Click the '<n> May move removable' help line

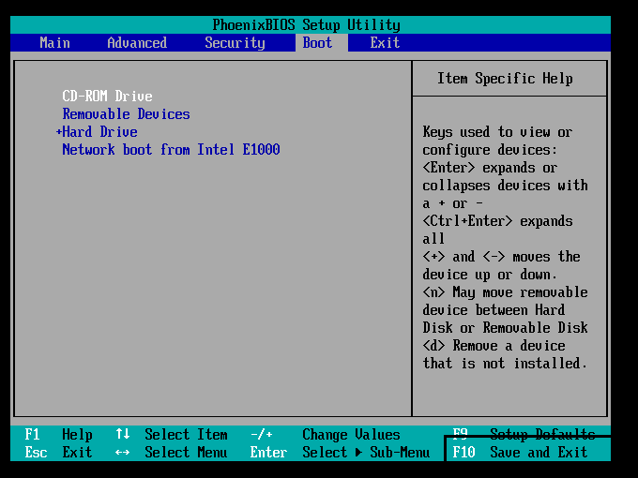(x=505, y=292)
